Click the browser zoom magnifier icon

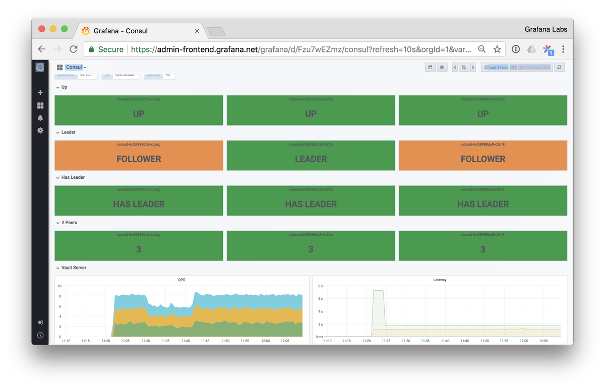(482, 49)
